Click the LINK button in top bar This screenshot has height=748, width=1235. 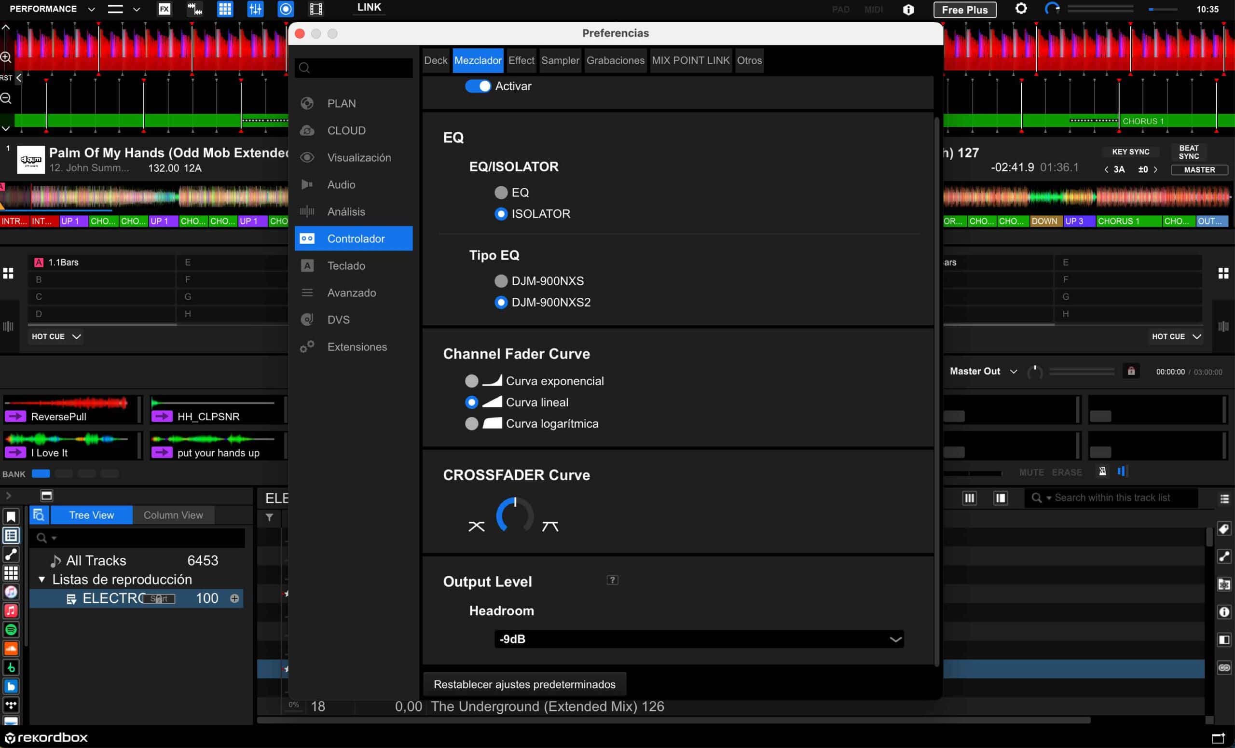tap(369, 8)
